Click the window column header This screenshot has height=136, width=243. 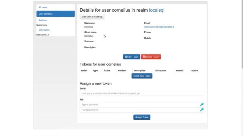121,71
